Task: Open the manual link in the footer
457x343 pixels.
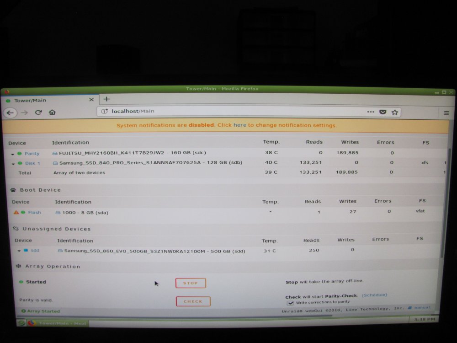Action: click(422, 307)
